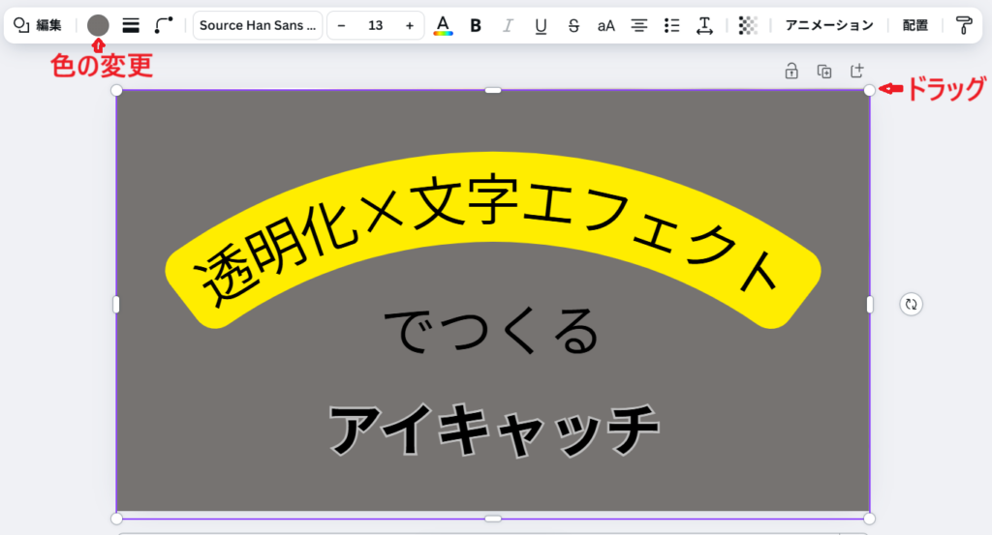The image size is (992, 535).
Task: Decrease font size with minus button
Action: [341, 25]
